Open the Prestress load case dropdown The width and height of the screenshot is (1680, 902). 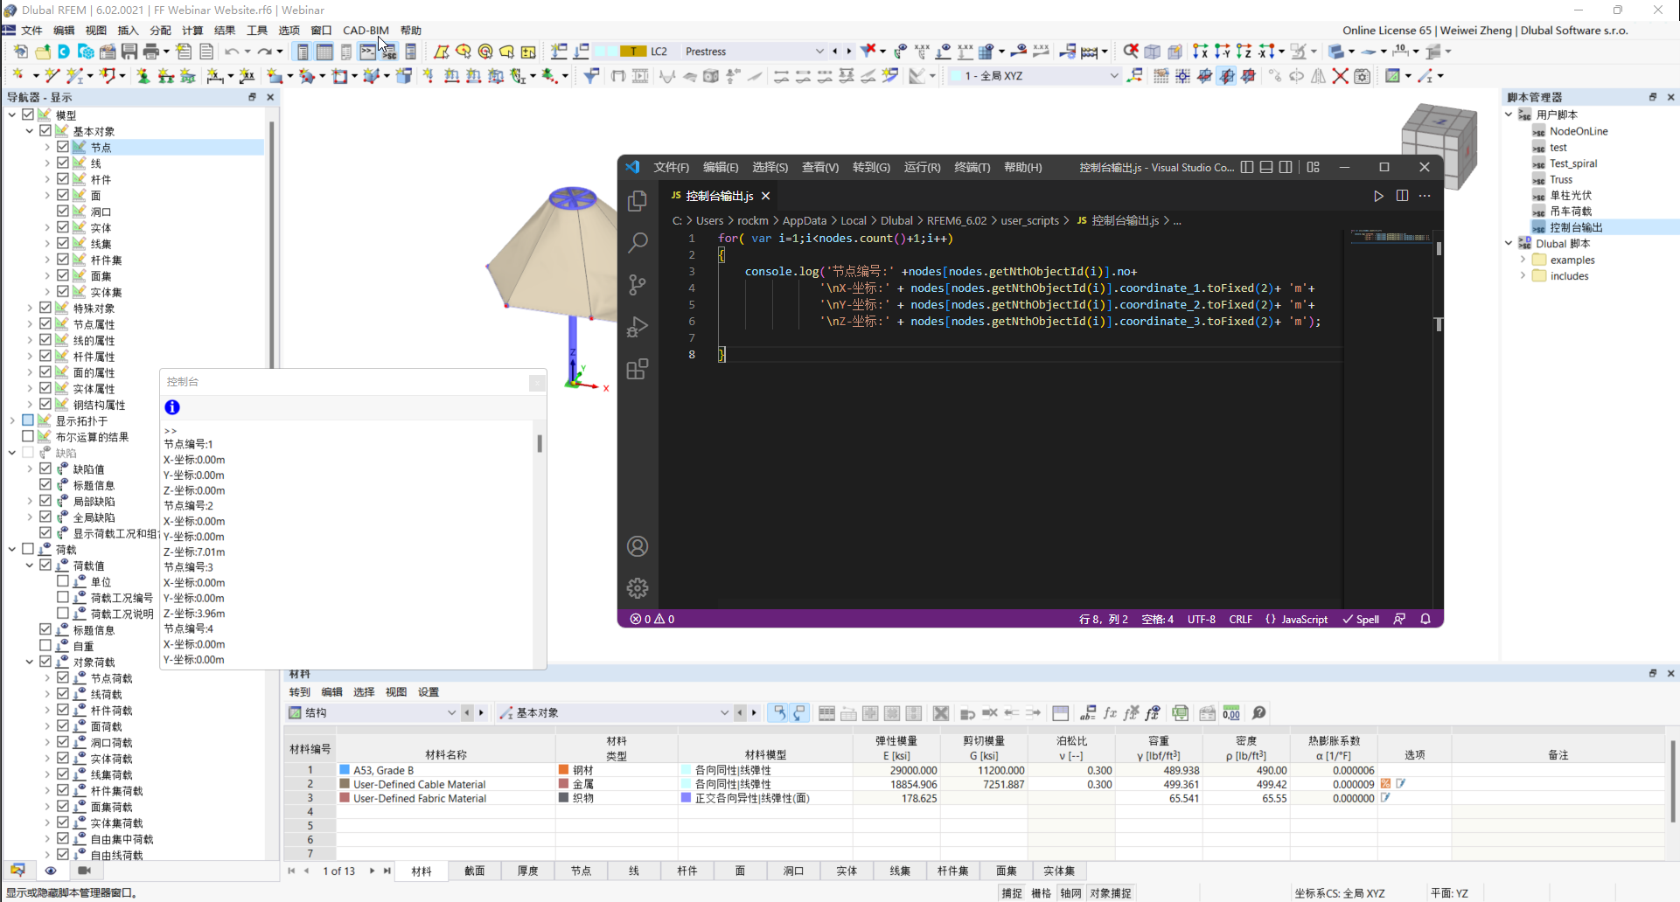(819, 52)
